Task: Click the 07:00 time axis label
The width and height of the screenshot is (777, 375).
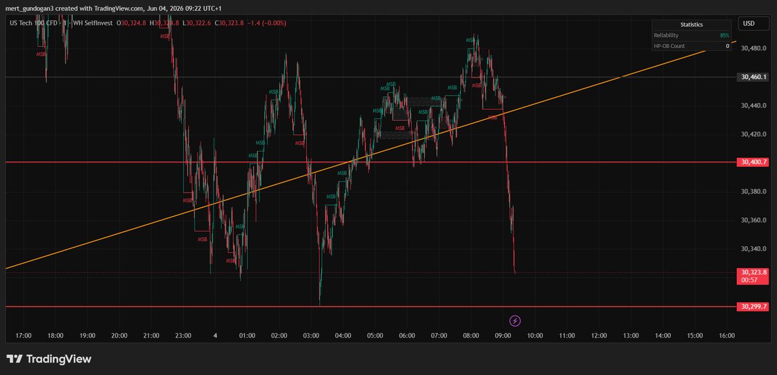Action: 439,336
